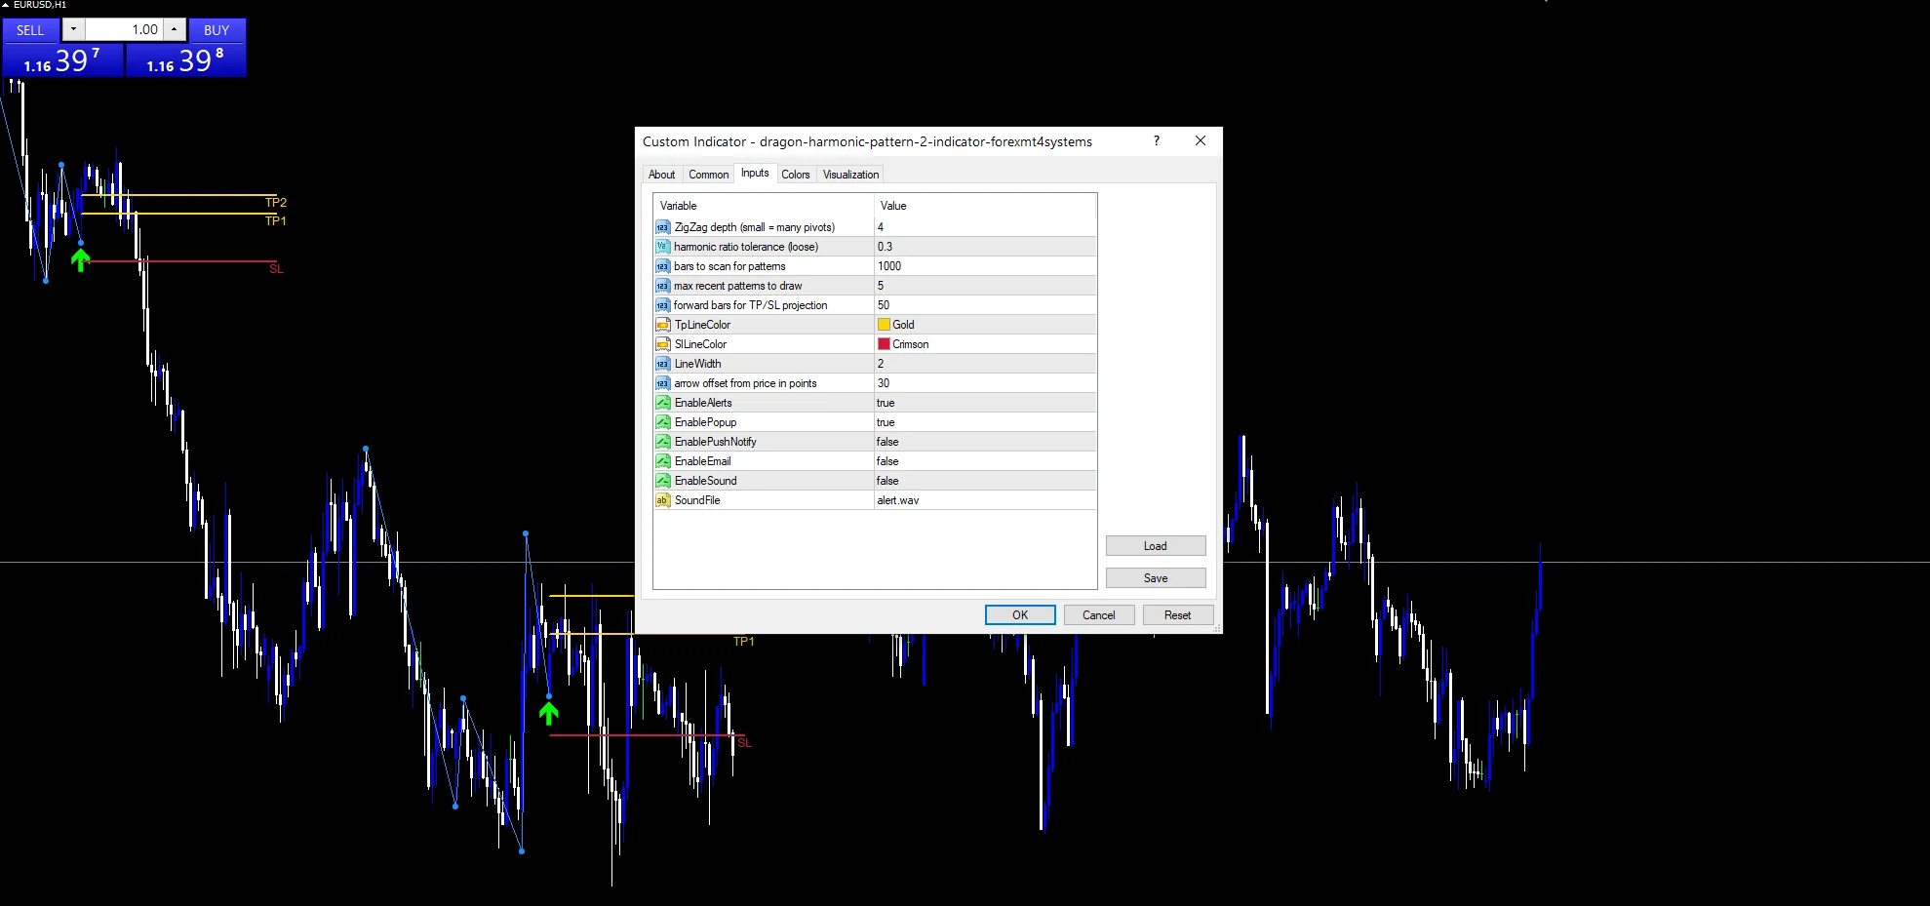The width and height of the screenshot is (1930, 906).
Task: Click the 1.16 39 sell price tile
Action: point(62,60)
